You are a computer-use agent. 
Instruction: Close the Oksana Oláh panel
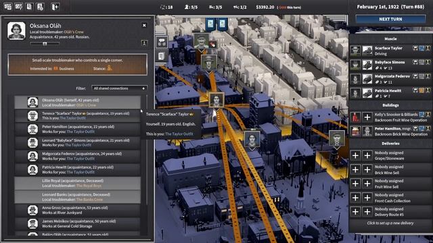[144, 26]
